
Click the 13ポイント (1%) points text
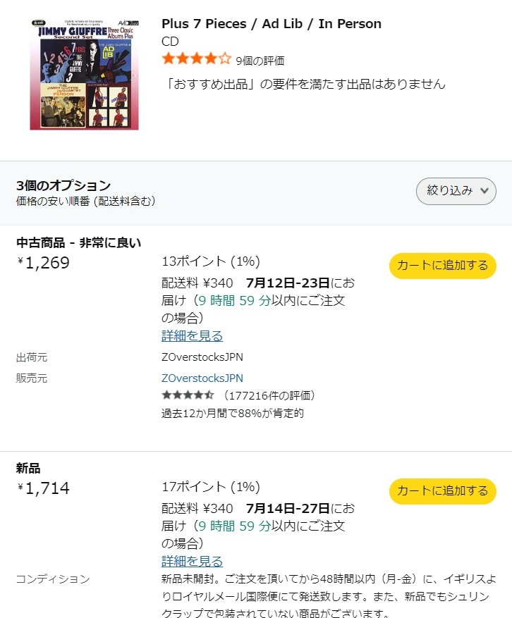tap(211, 261)
